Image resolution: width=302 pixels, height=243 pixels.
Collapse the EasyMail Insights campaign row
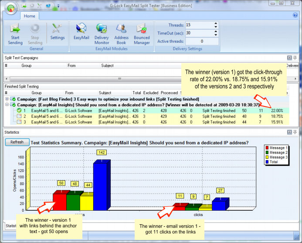[7, 105]
